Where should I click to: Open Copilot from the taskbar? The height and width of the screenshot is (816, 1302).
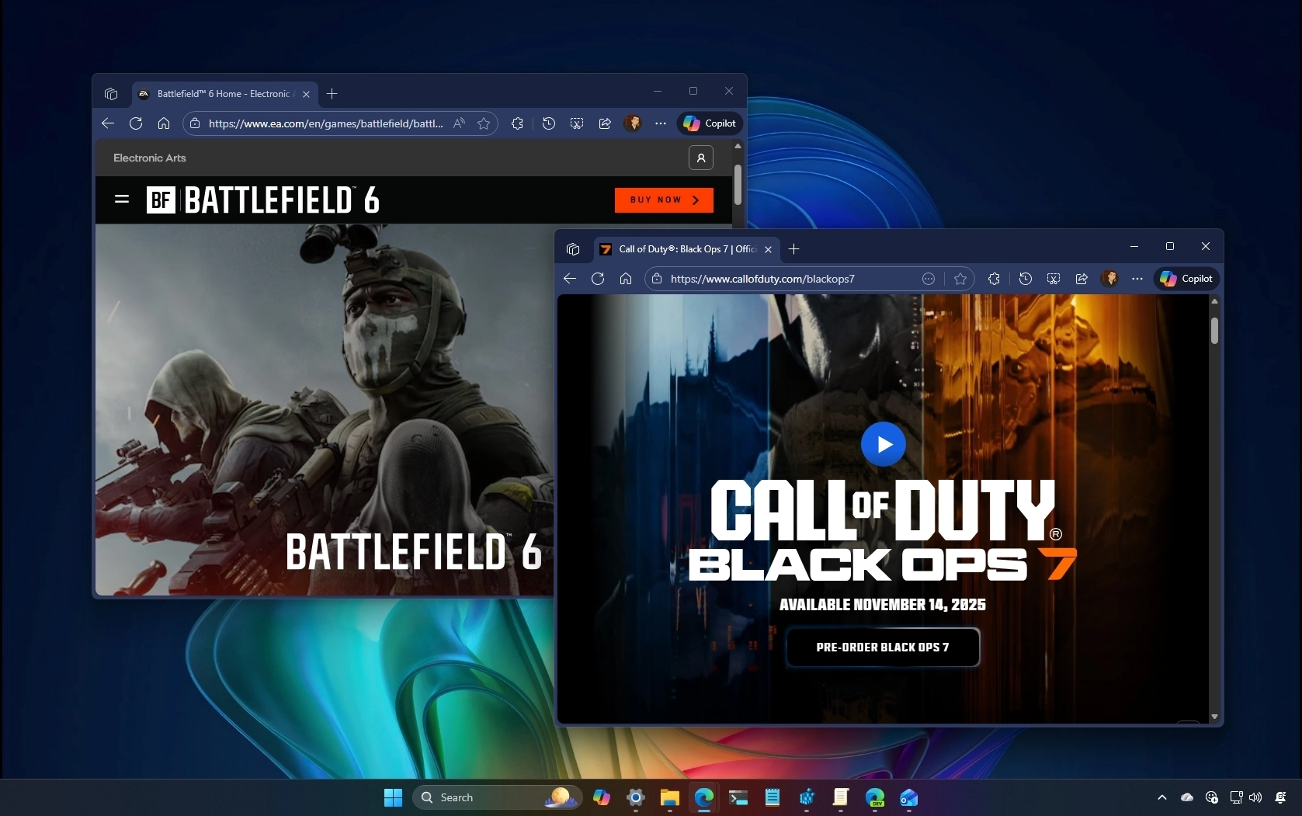[x=602, y=797]
